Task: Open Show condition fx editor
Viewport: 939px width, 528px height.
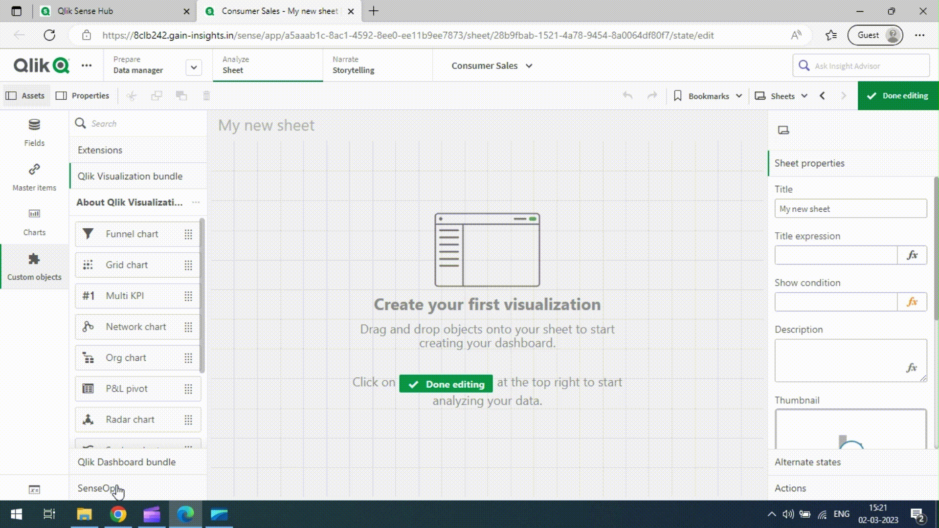Action: pos(912,302)
